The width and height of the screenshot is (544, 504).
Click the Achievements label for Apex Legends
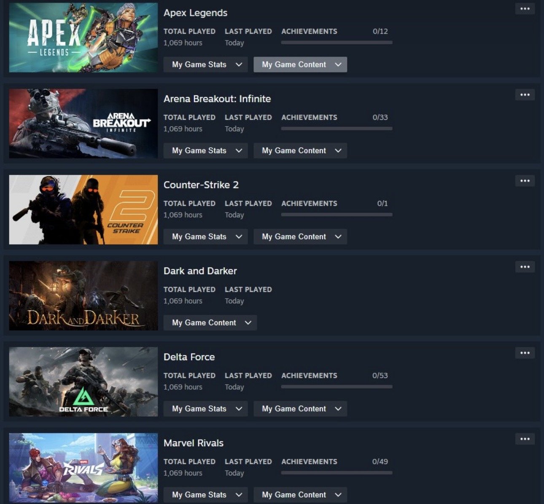click(x=309, y=31)
